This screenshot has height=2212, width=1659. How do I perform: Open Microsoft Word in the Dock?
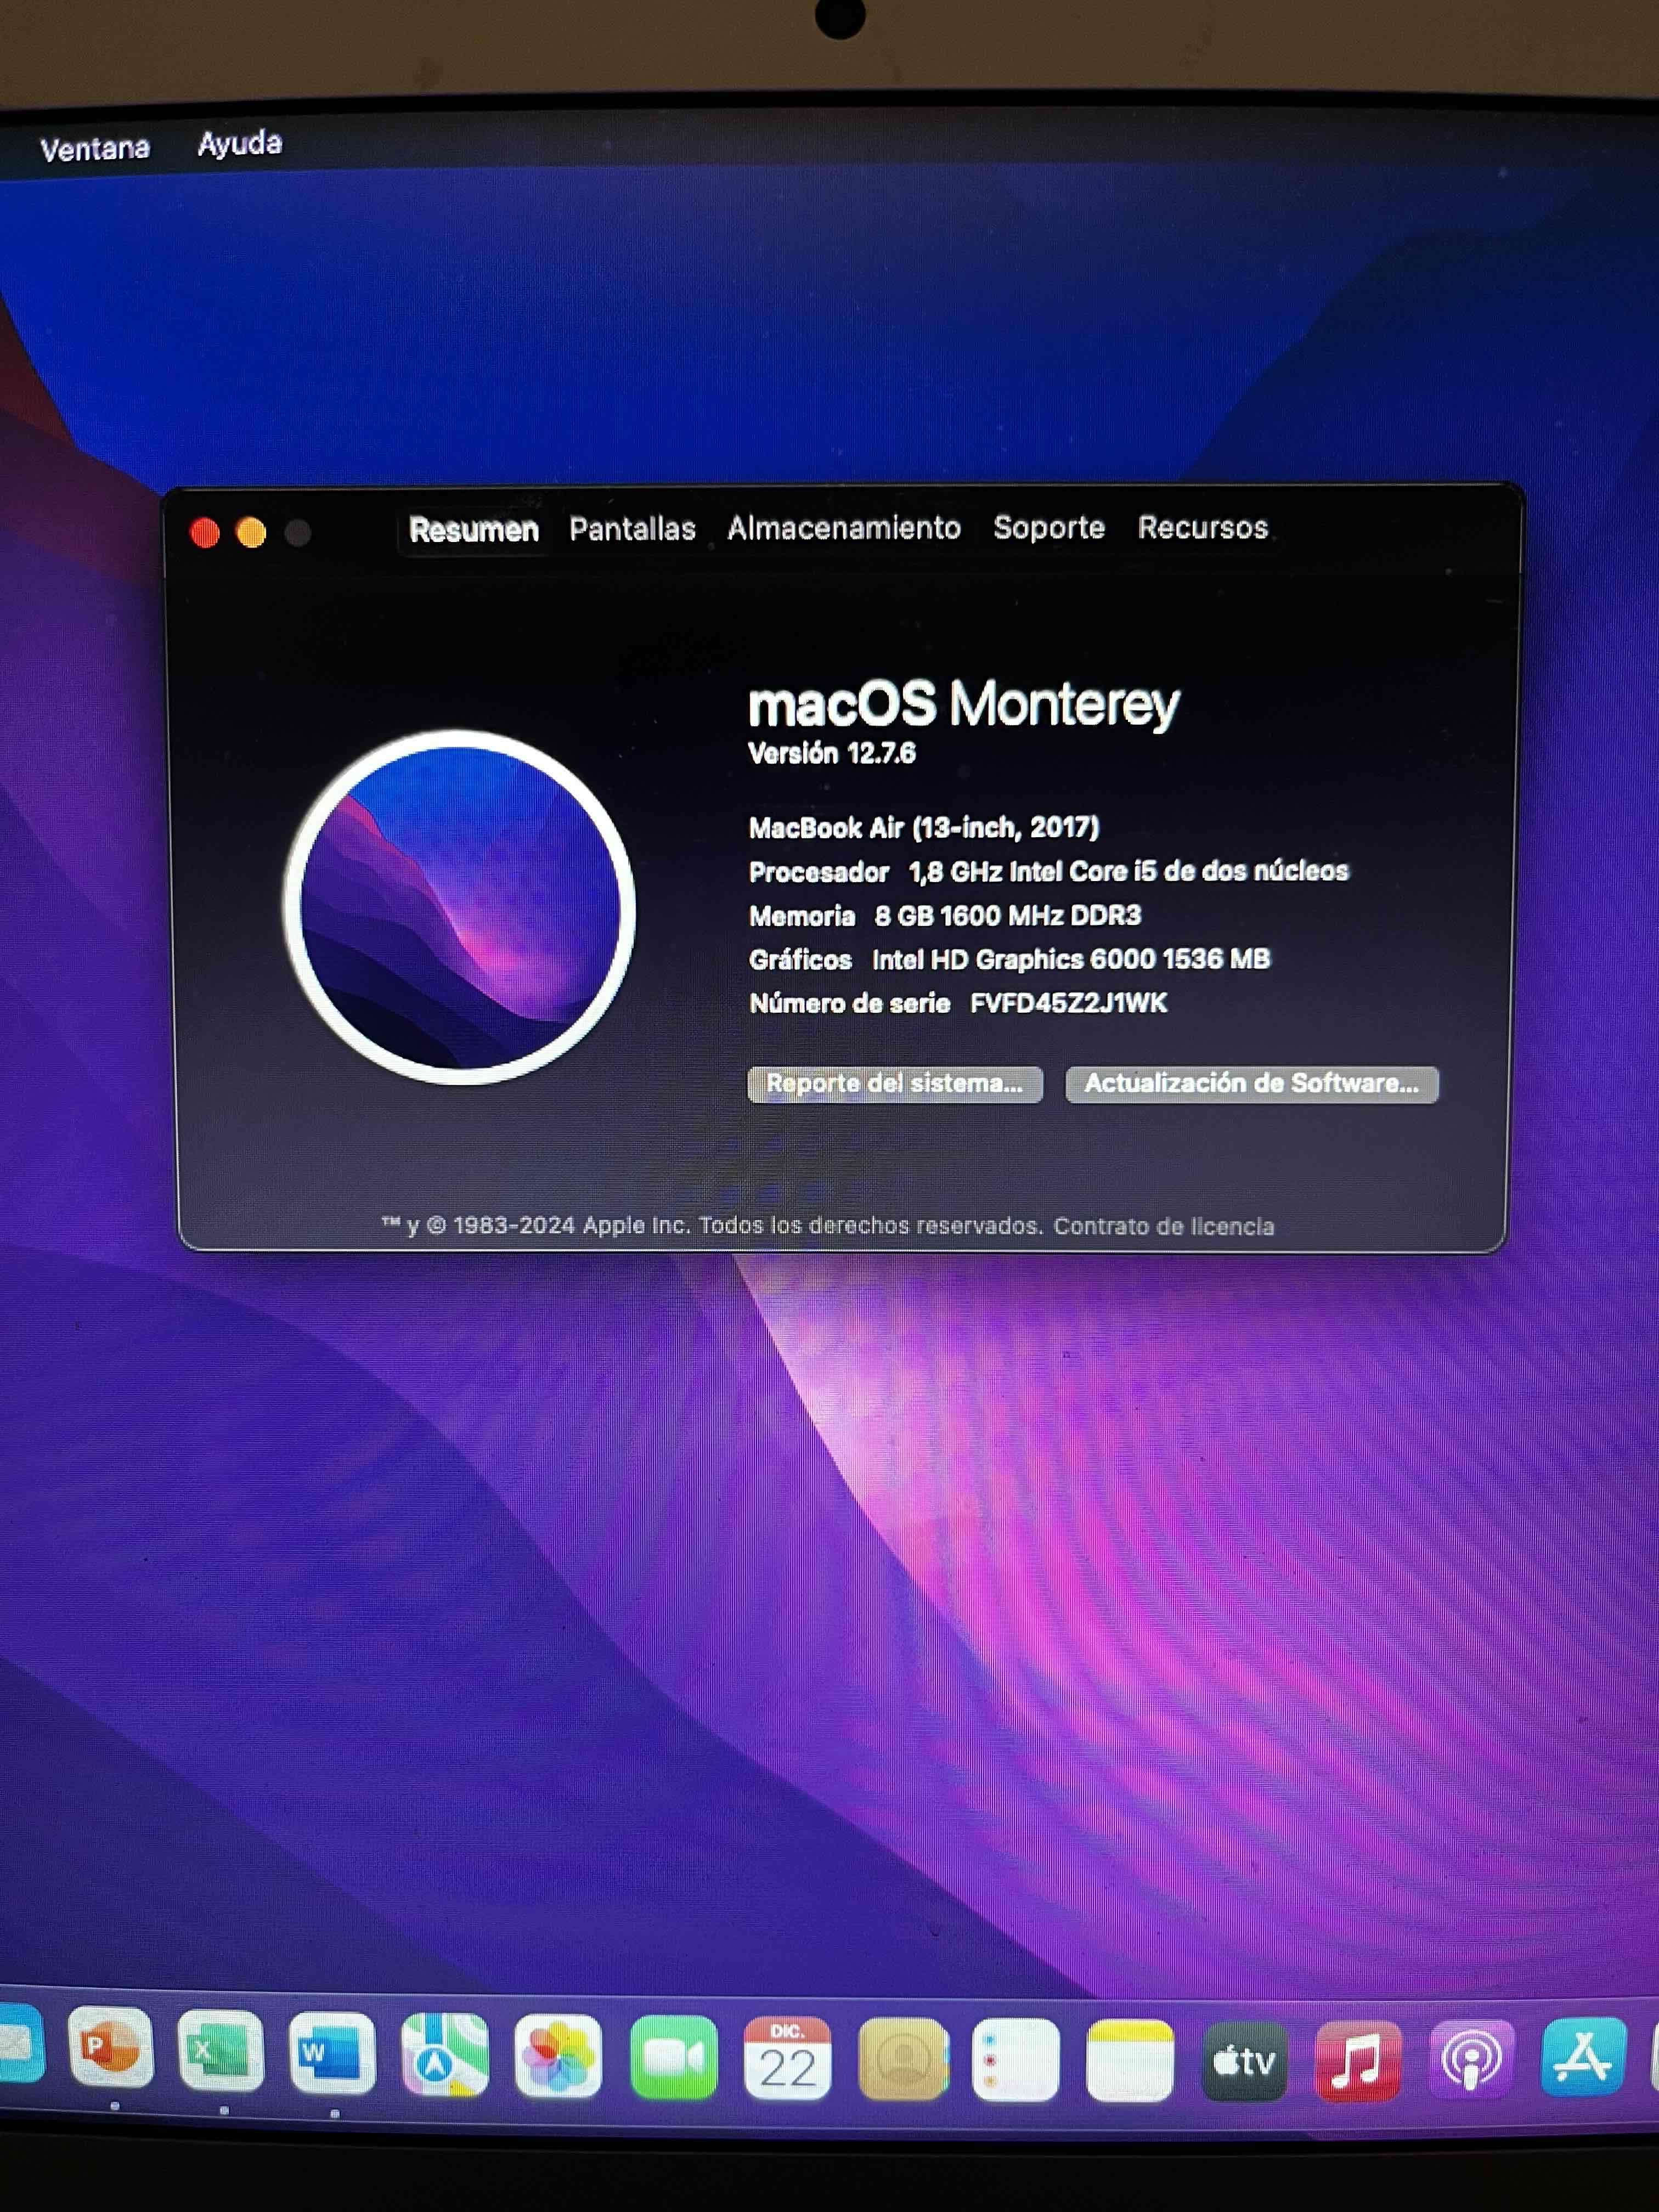331,2054
